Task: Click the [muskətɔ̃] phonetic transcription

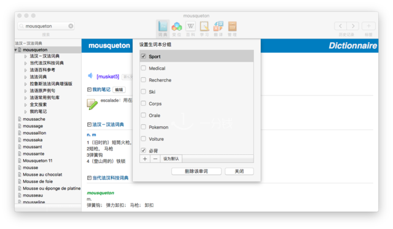Action: tap(108, 77)
